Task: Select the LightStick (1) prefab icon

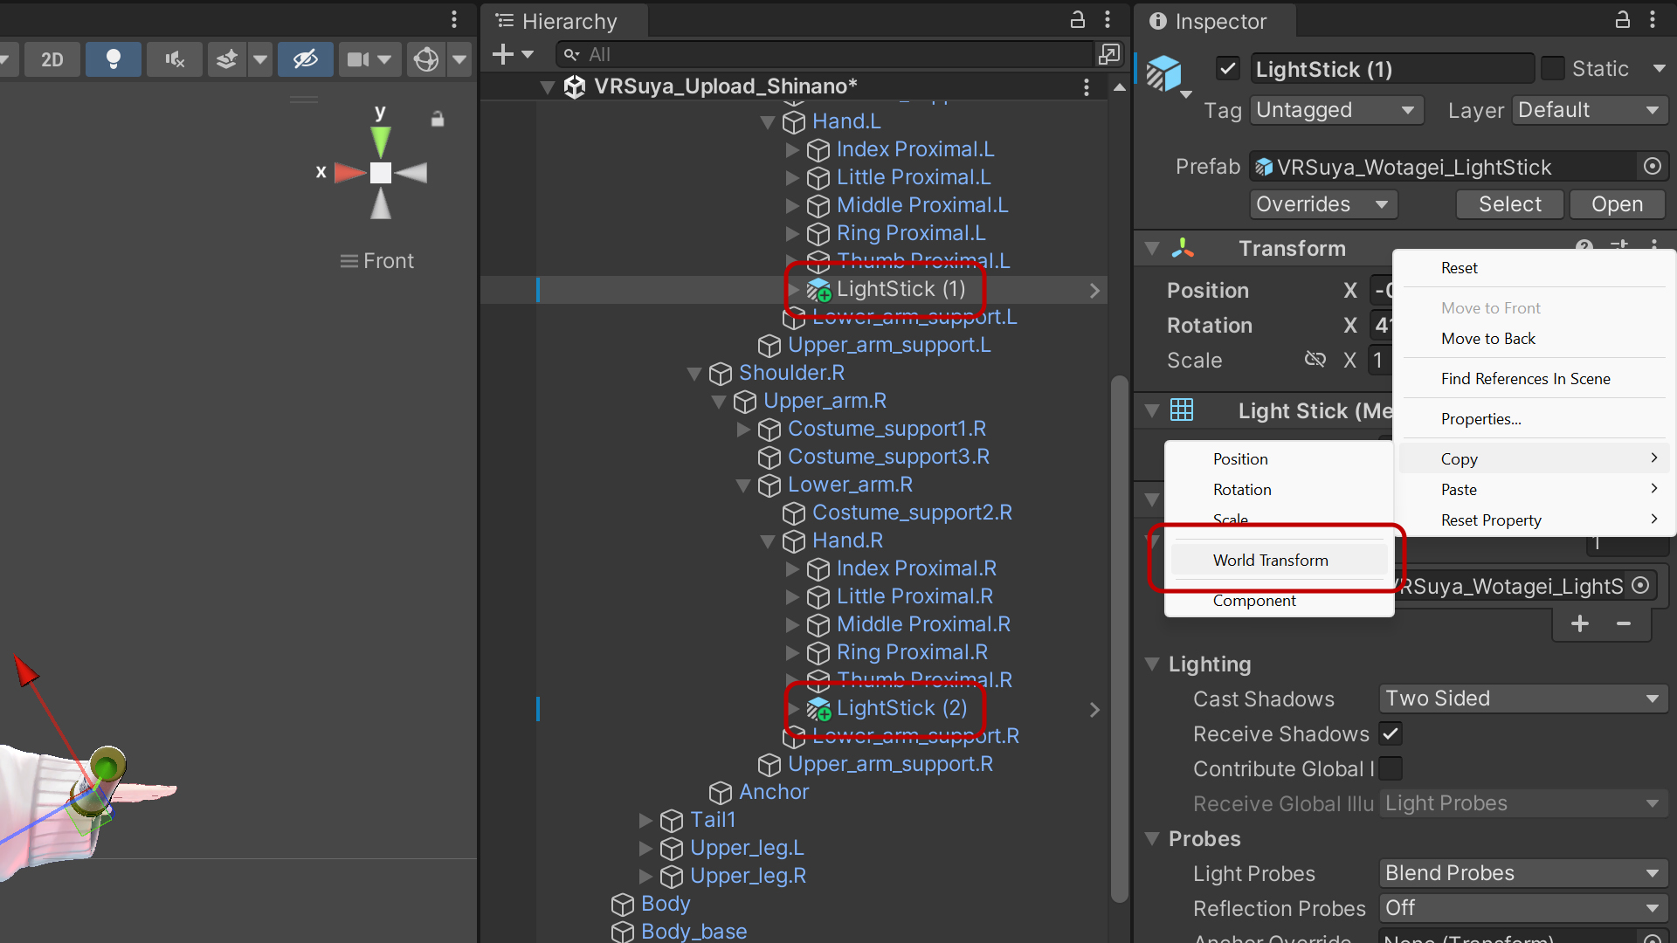Action: (x=818, y=289)
